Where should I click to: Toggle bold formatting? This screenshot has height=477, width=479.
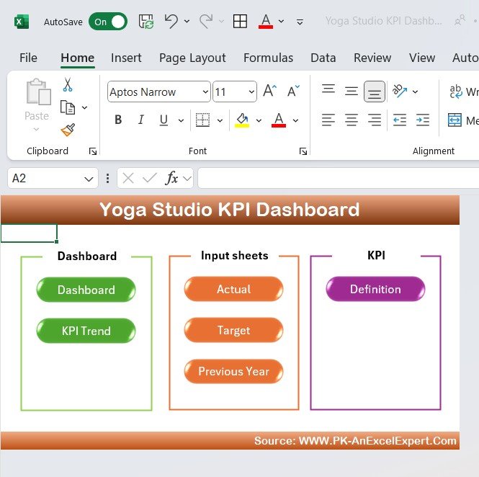click(x=118, y=120)
